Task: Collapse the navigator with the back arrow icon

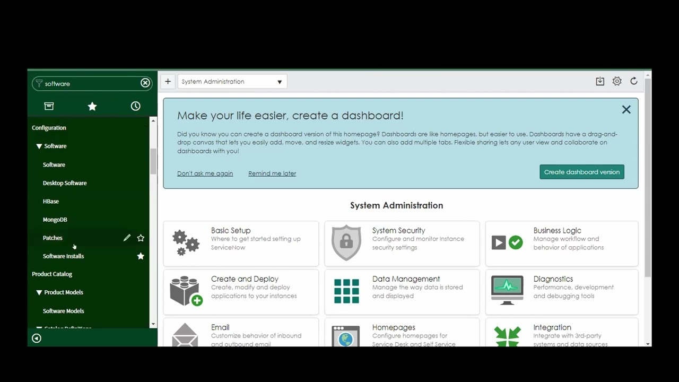Action: click(x=37, y=338)
